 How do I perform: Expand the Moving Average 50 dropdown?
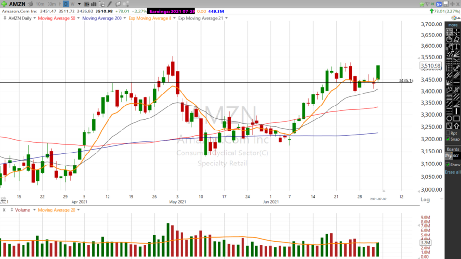[78, 18]
